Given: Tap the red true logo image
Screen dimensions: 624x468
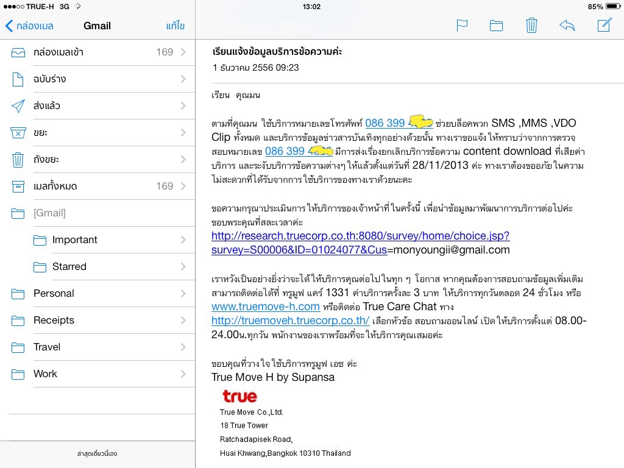Looking at the screenshot, I should [239, 396].
